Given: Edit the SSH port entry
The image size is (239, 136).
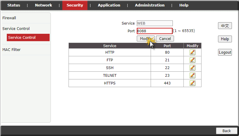Looking at the screenshot, I should [192, 68].
